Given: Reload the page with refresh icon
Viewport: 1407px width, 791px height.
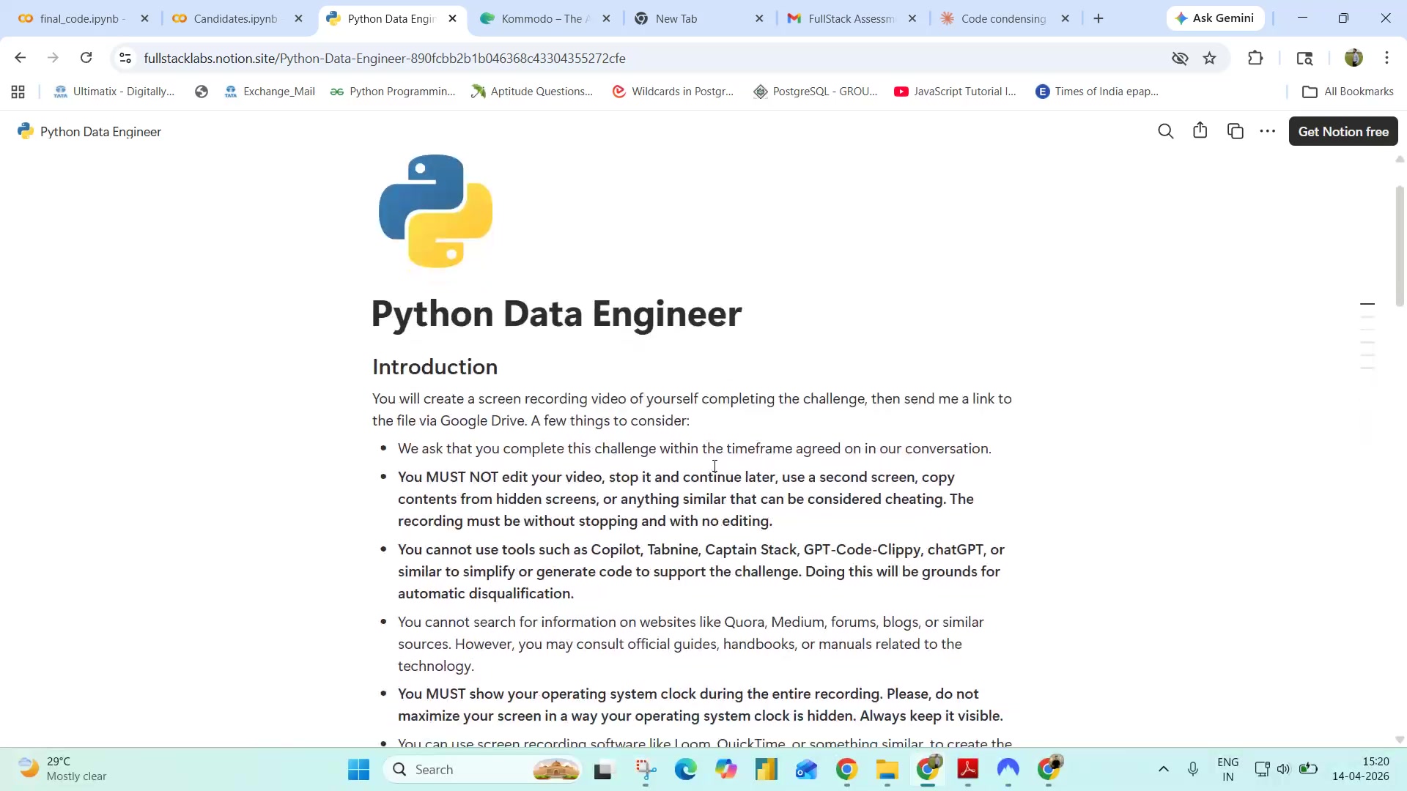Looking at the screenshot, I should pos(86,58).
